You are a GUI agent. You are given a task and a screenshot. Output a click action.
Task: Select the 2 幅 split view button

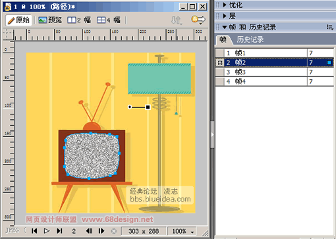point(79,20)
